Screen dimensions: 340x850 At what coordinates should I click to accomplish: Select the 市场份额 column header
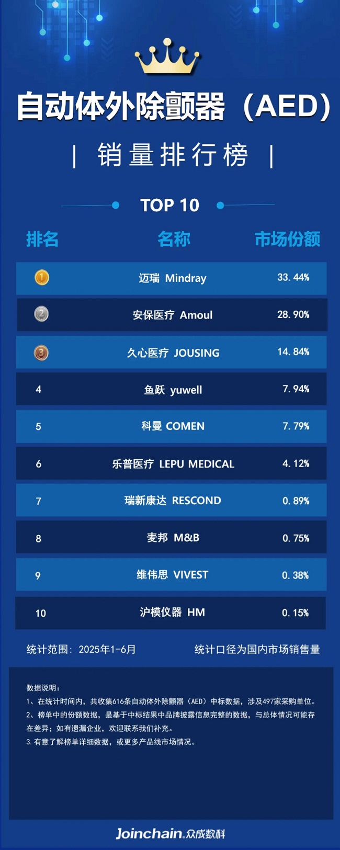[x=287, y=239]
